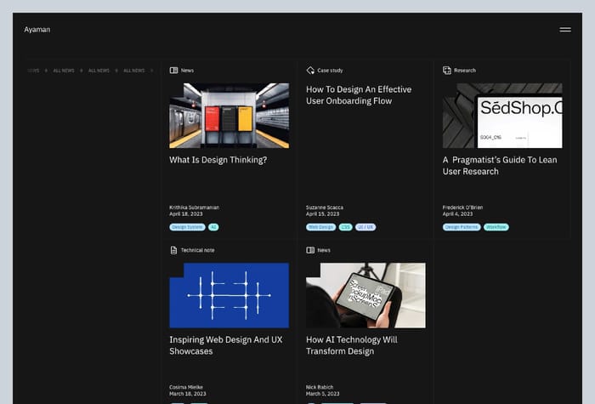
Task: Click the 'Case study' category label
Action: 330,71
